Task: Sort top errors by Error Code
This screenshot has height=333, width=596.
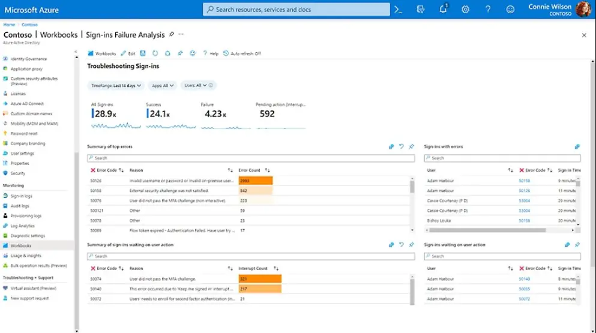Action: pyautogui.click(x=121, y=170)
